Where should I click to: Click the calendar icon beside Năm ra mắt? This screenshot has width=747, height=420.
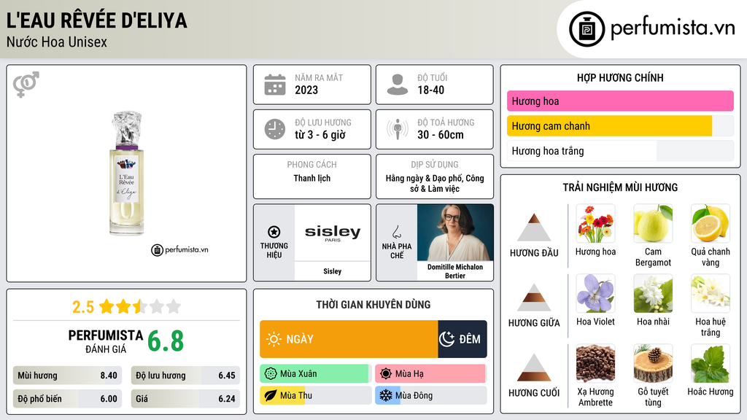(x=275, y=85)
